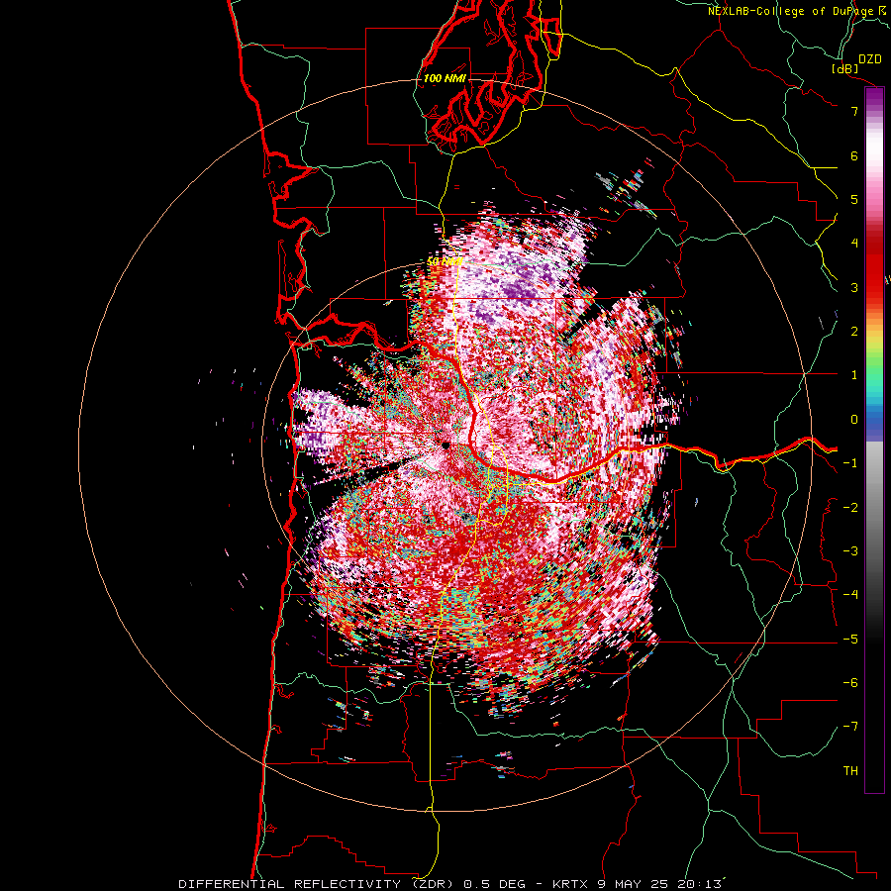This screenshot has width=891, height=891.
Task: Click the color scale tick label 3
Action: 854,287
